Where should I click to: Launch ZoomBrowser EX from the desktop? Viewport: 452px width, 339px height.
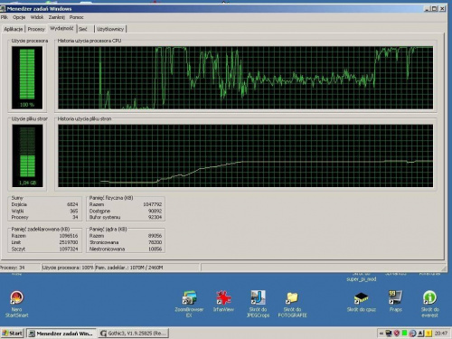tap(189, 304)
